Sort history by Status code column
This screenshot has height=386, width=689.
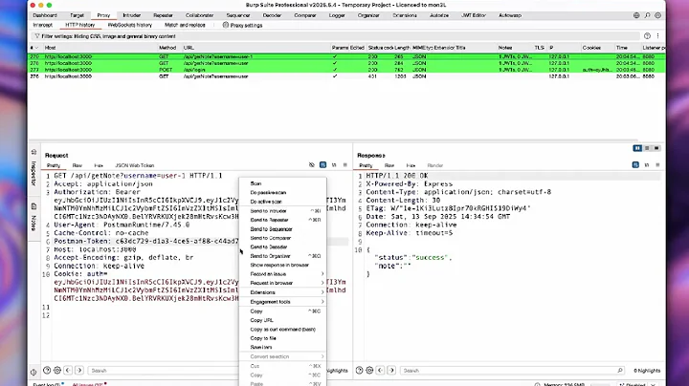(380, 48)
